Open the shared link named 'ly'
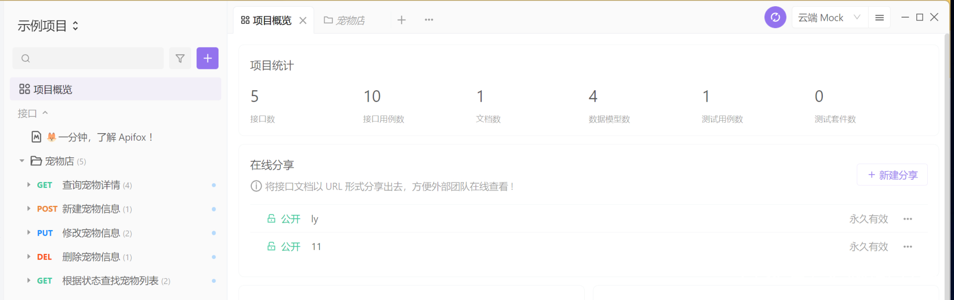 click(315, 219)
